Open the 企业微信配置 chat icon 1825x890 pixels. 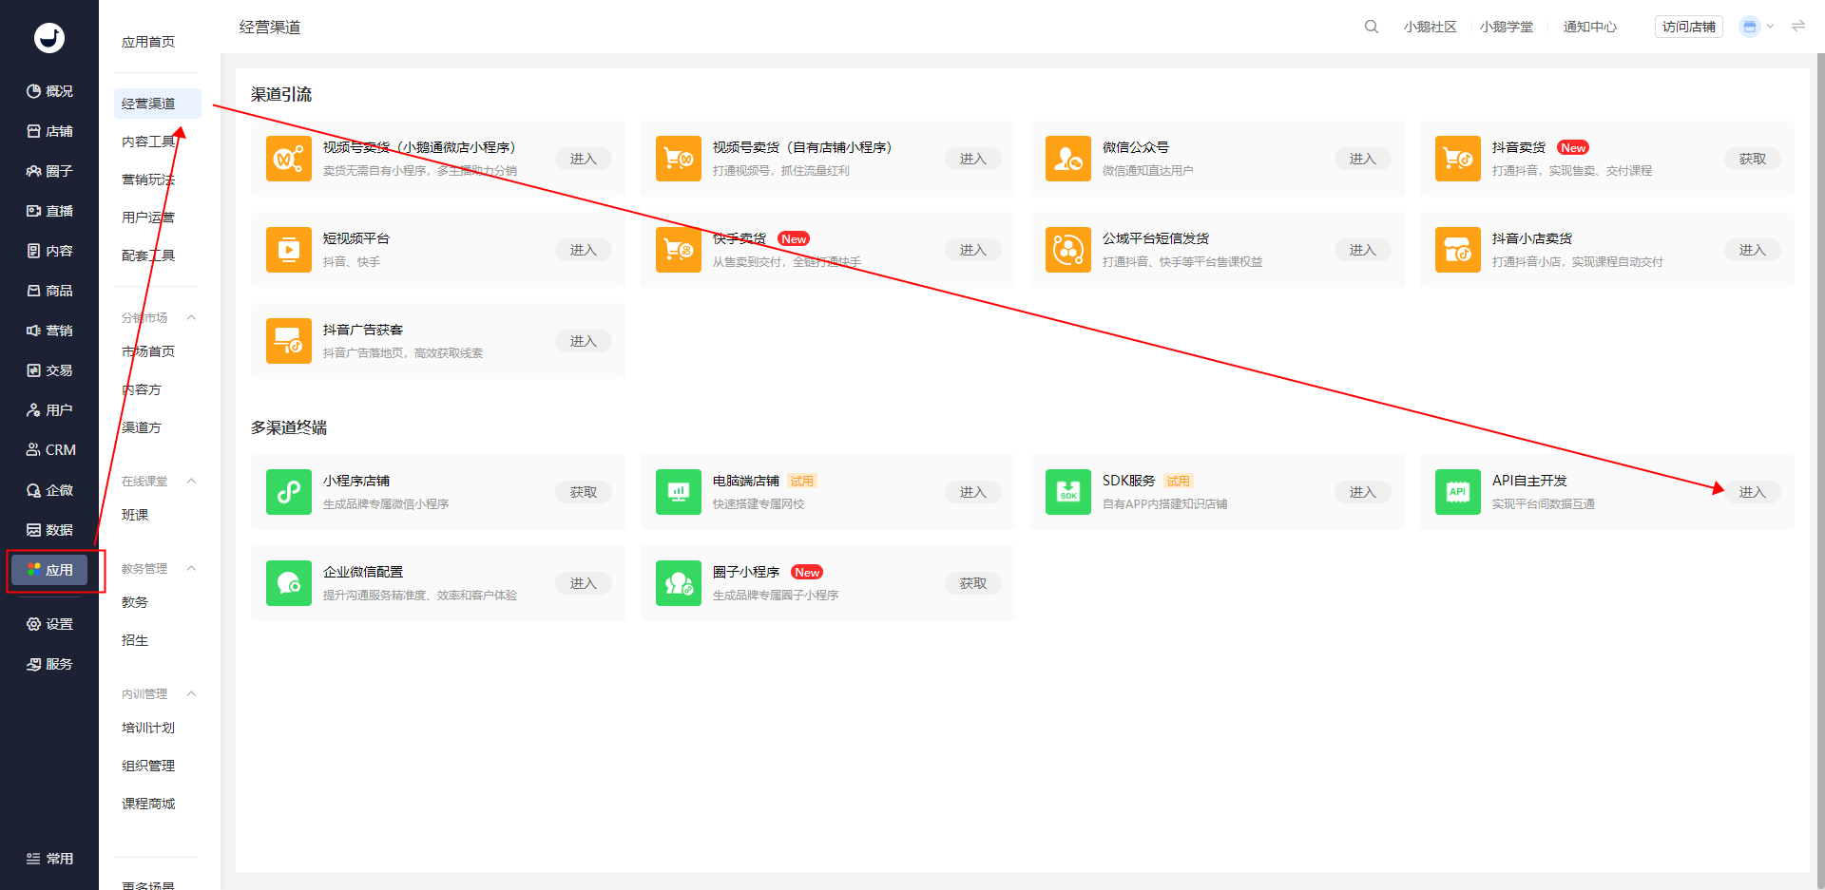pos(289,583)
